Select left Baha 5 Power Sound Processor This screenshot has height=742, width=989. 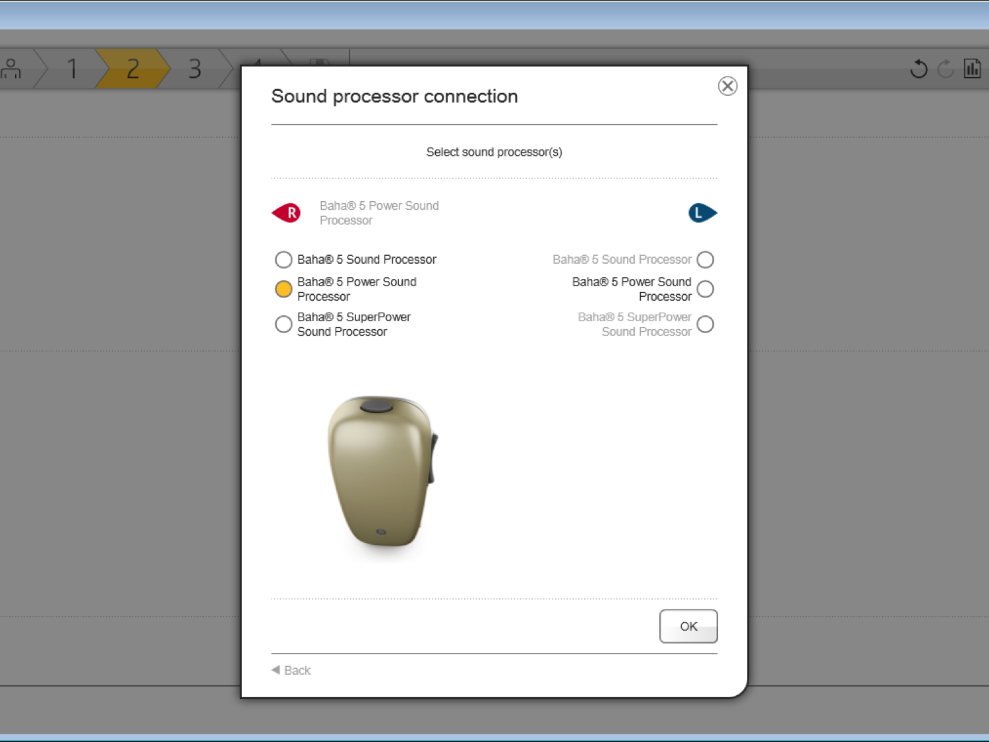coord(705,289)
